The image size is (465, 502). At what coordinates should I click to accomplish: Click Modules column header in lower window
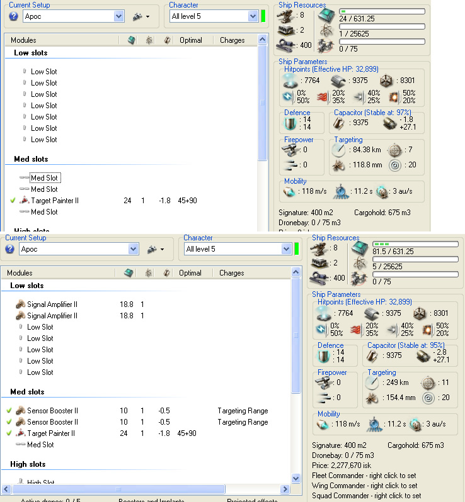pos(20,273)
